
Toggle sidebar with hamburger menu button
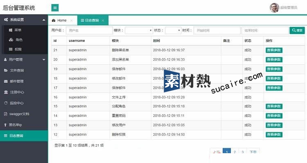(55, 8)
